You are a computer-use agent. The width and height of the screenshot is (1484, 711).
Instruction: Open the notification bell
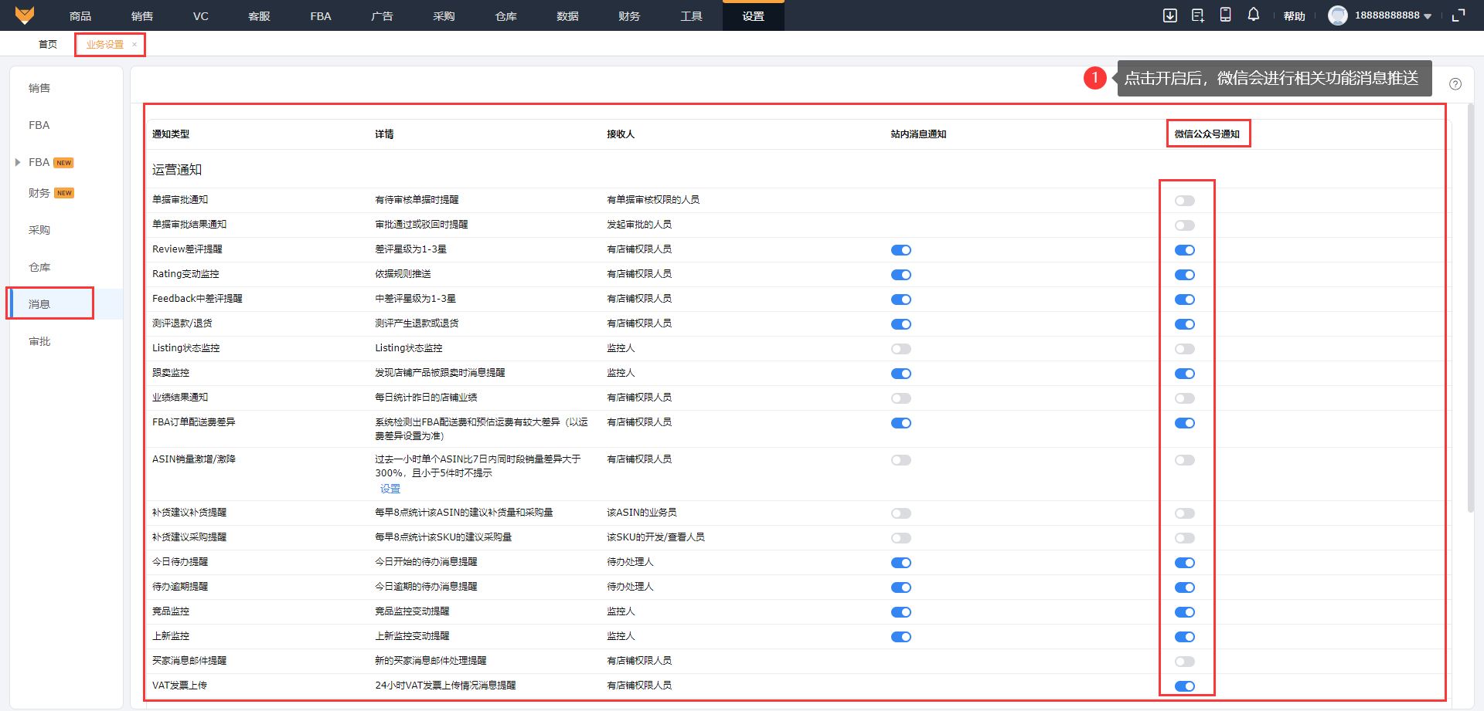(1253, 15)
